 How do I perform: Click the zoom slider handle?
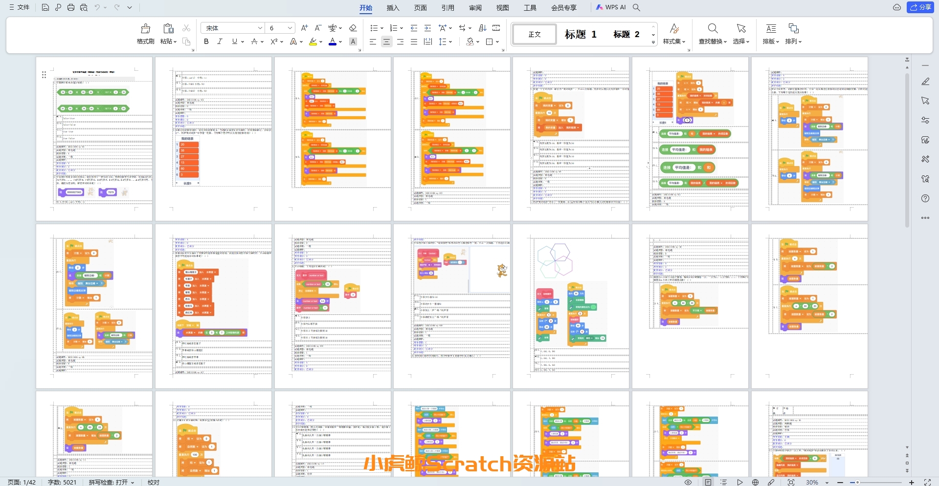857,482
